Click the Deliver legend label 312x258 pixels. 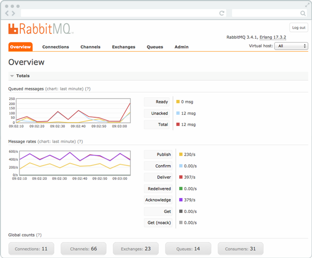(x=158, y=177)
